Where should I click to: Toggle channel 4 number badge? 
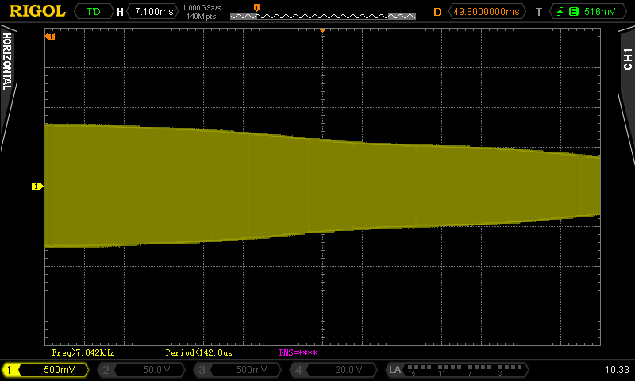point(298,370)
